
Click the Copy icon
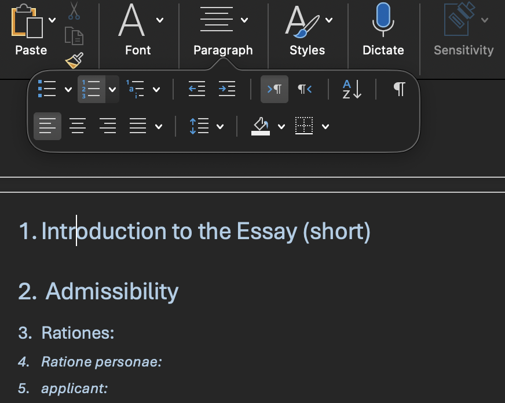click(75, 35)
